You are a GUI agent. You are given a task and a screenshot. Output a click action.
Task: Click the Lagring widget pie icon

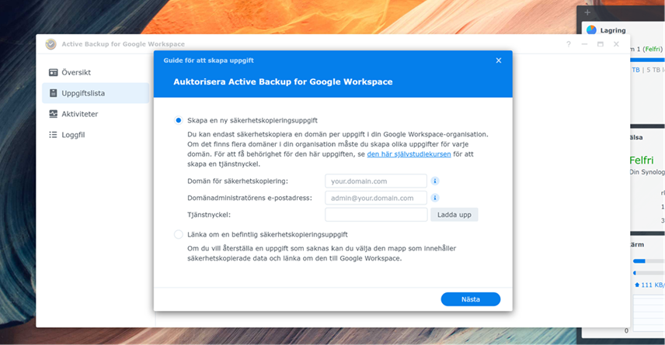coord(591,30)
